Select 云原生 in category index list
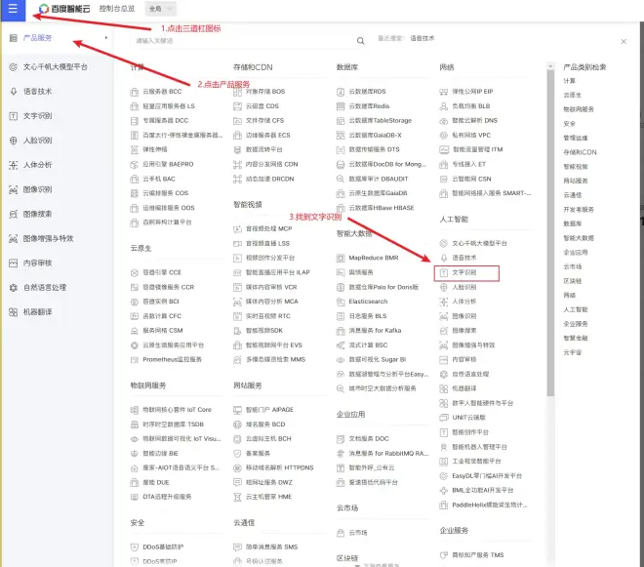Screen dimensions: 644x567 pos(573,95)
